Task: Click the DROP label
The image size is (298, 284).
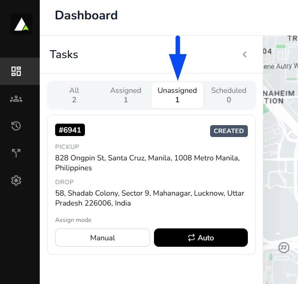Action: [x=65, y=182]
